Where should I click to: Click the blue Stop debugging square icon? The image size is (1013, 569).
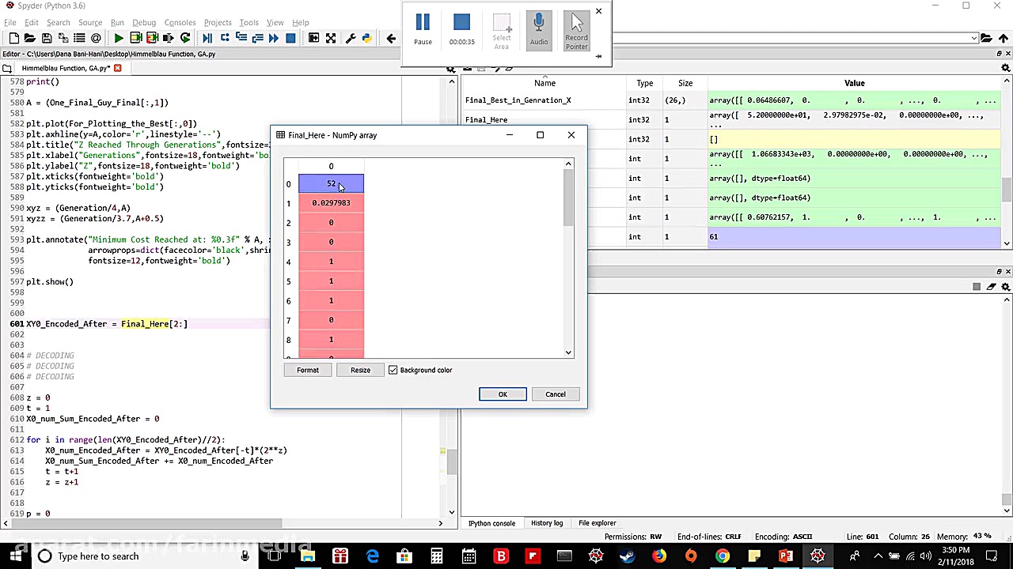[290, 38]
